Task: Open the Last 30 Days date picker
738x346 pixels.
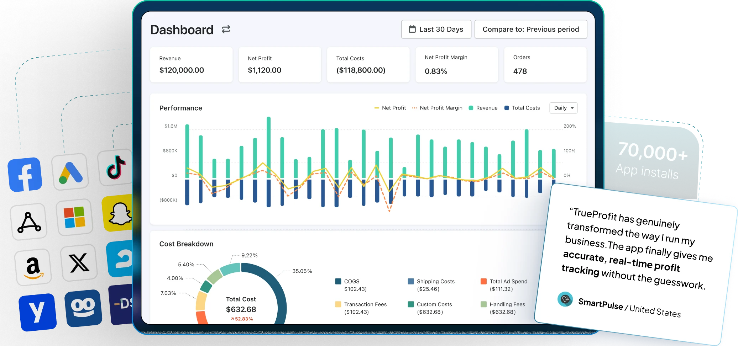Action: [436, 29]
